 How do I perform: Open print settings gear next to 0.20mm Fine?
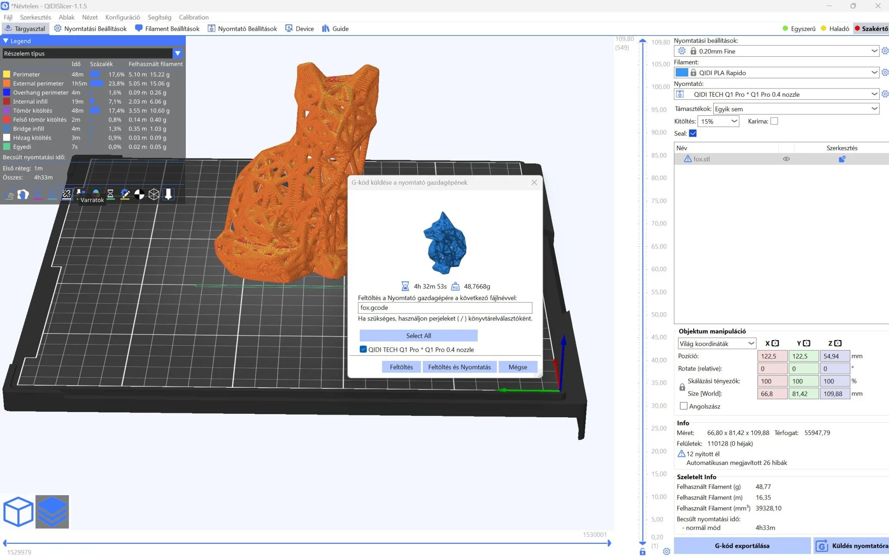[885, 51]
